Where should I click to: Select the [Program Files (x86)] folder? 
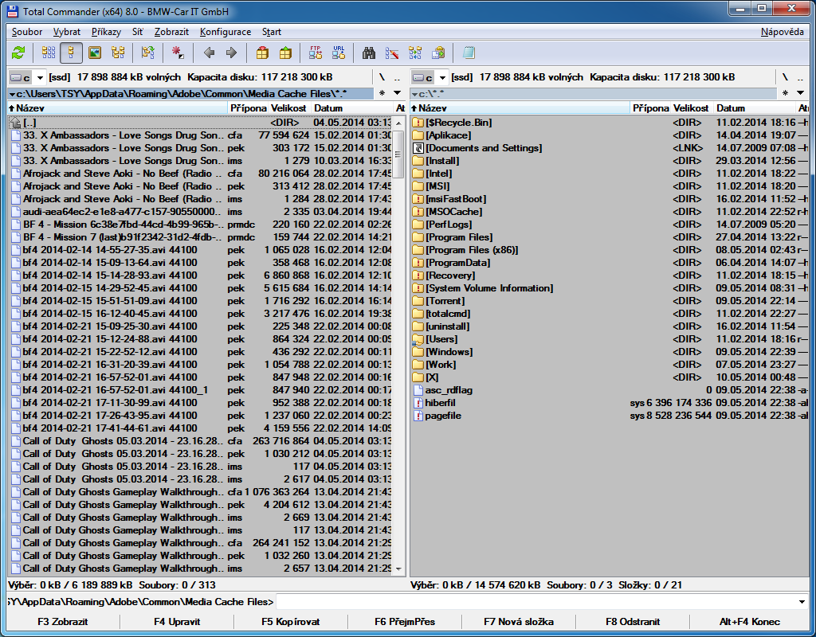pyautogui.click(x=610, y=250)
